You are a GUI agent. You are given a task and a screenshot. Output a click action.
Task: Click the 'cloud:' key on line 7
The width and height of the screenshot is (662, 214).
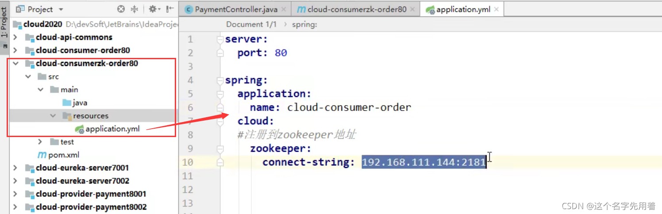[256, 121]
